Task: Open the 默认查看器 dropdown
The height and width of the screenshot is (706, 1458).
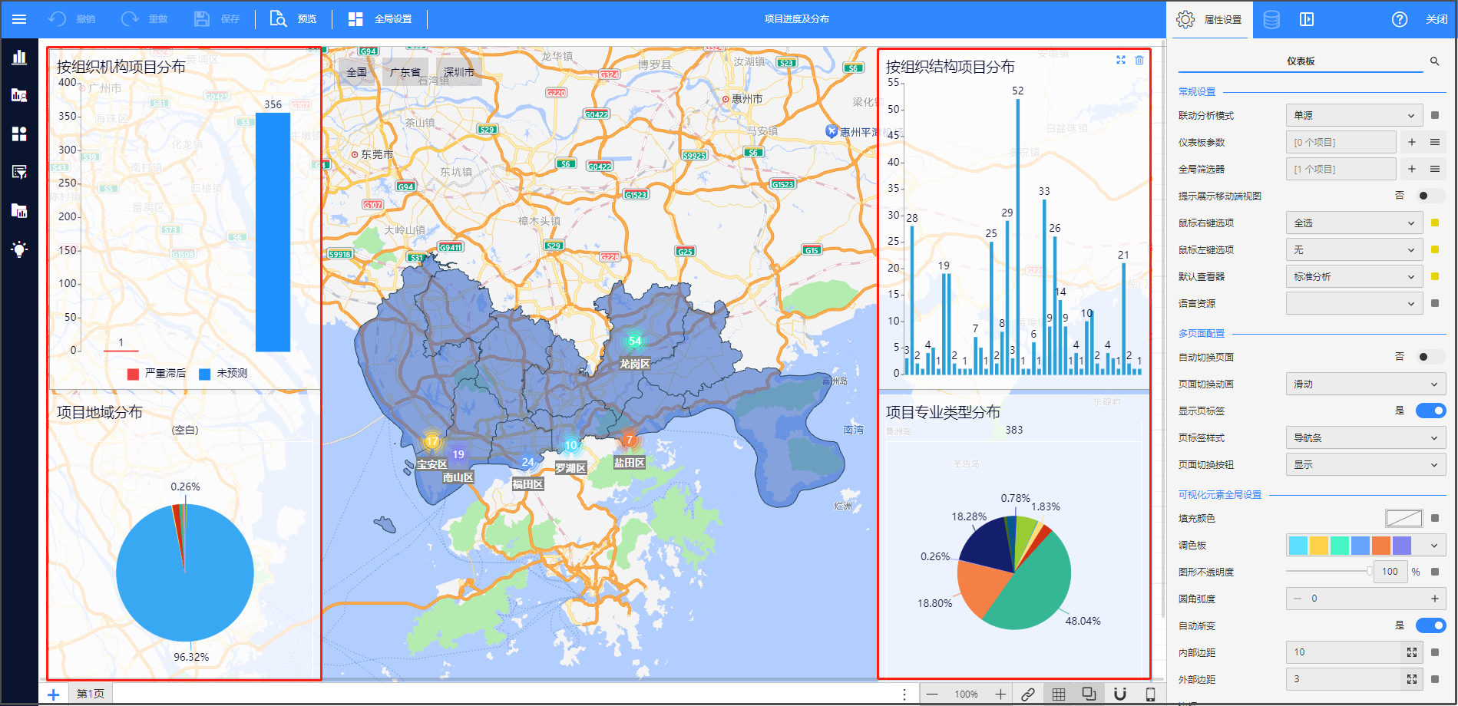Action: [x=1354, y=276]
